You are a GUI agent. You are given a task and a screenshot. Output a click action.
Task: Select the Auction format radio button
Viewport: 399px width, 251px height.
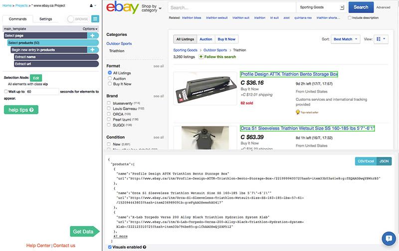pyautogui.click(x=110, y=78)
